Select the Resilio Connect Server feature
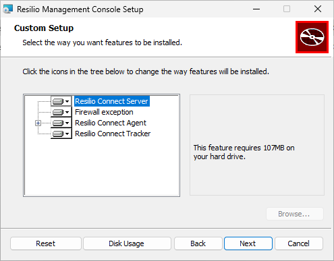 tap(111, 101)
